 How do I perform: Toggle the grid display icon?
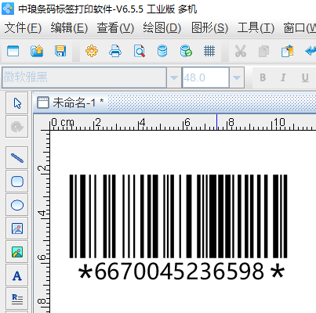click(x=209, y=51)
